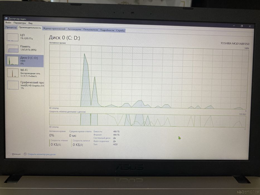
Task: Switch to Журнал приложений tab
Action: tap(54, 29)
